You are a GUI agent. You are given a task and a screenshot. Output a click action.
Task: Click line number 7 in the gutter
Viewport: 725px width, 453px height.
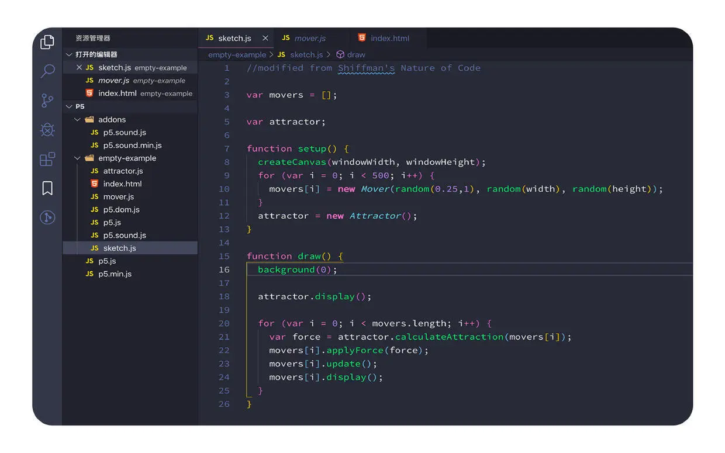(227, 148)
